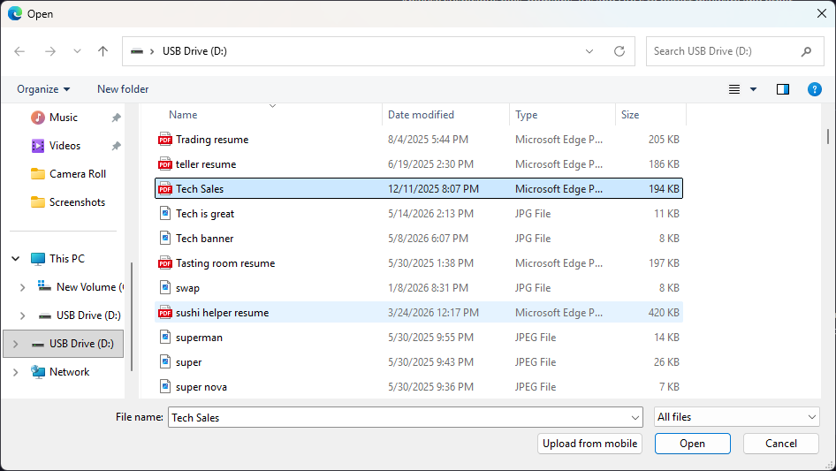
Task: Open the Organize menu
Action: pos(43,89)
